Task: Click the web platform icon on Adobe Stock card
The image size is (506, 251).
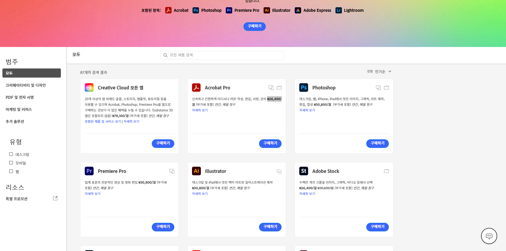Action: (386, 171)
